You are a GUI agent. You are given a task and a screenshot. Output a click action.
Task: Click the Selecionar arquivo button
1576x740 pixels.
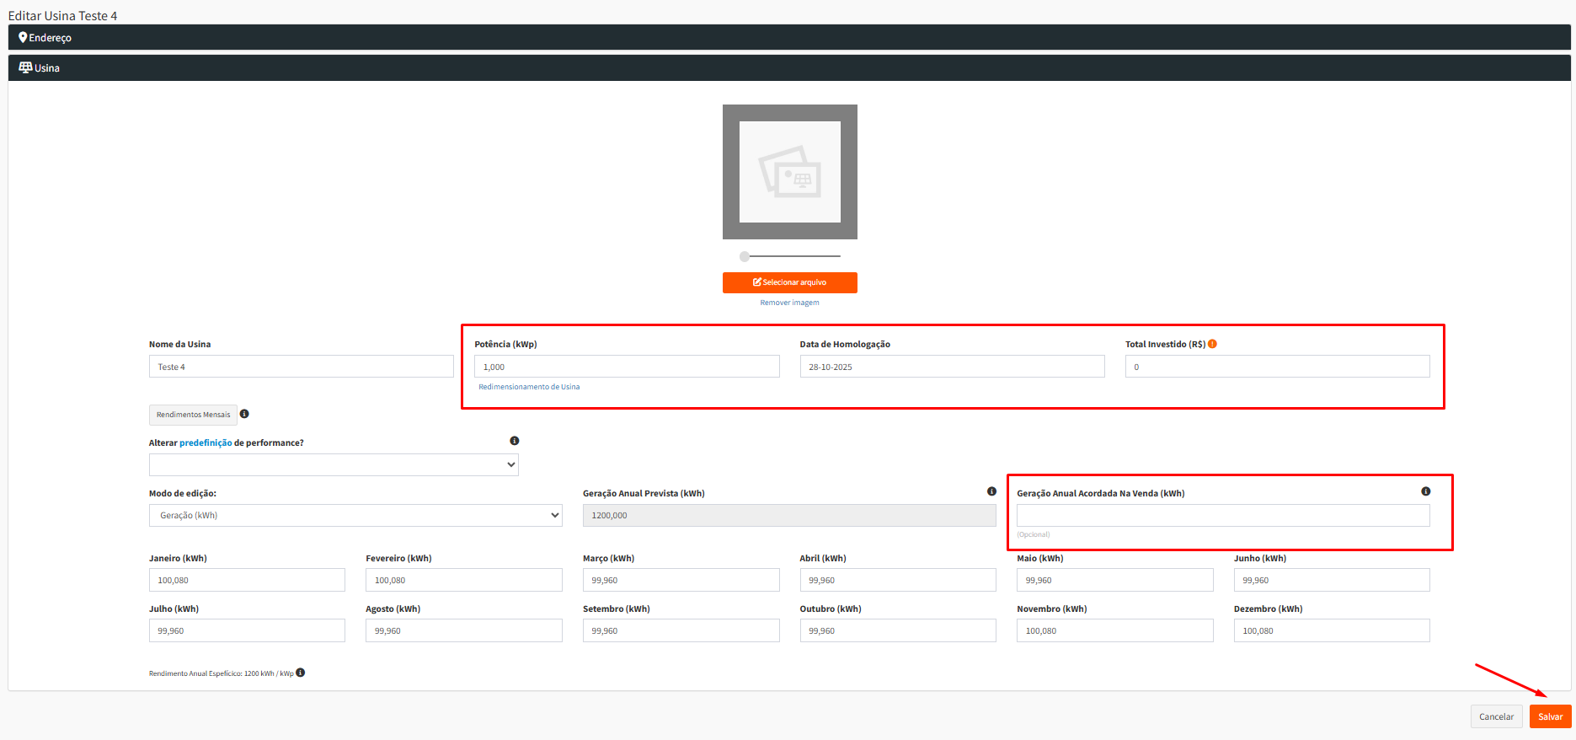coord(789,282)
